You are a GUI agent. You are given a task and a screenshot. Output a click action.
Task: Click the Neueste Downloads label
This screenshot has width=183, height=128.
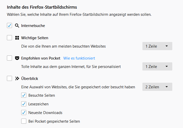pyautogui.click(x=45, y=113)
